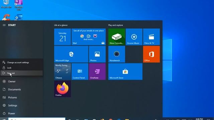Viewport: 214px width, 120px height.
Task: Choose Lock from the account menu
Action: coord(21,68)
